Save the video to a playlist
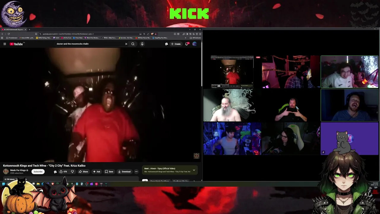380x214 pixels. [109, 171]
